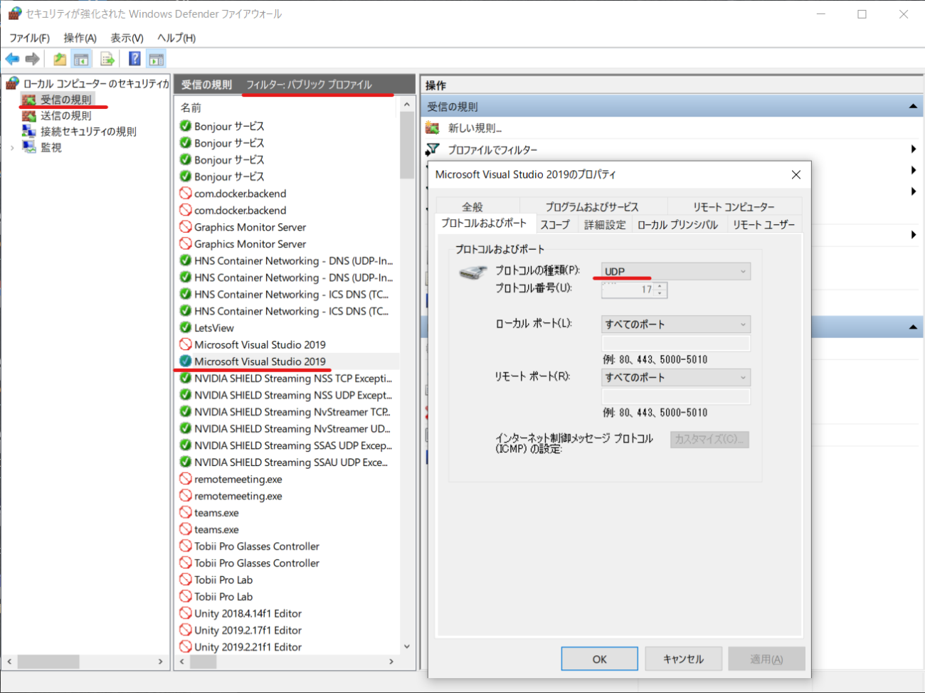Click the ローカル ポート text field

(x=676, y=344)
